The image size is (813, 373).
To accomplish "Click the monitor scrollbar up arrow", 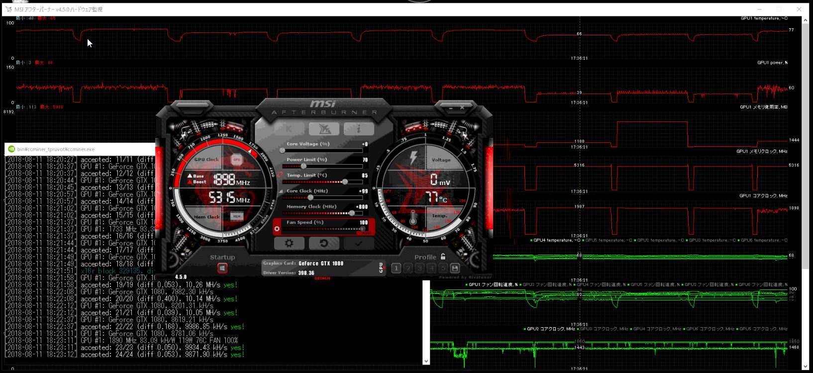I will click(806, 20).
